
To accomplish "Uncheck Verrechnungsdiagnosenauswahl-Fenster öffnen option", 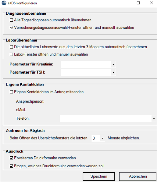I will (11, 28).
